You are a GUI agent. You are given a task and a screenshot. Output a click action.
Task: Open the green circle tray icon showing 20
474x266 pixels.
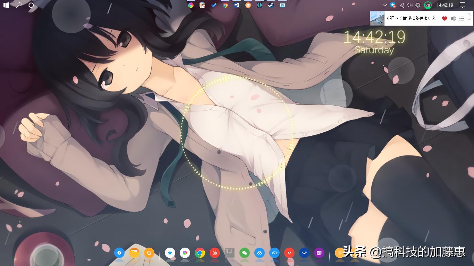(x=428, y=5)
